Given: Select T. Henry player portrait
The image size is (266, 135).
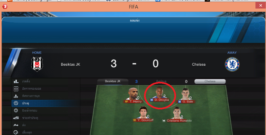Looking at the screenshot, I should [133, 93].
